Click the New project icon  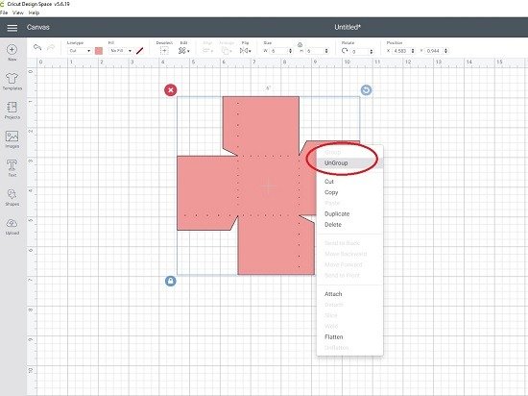coord(12,50)
